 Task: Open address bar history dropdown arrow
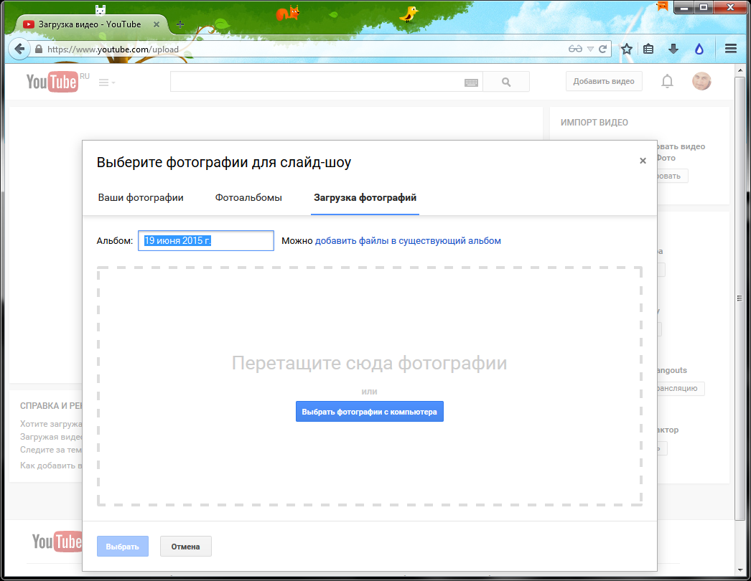pos(590,49)
